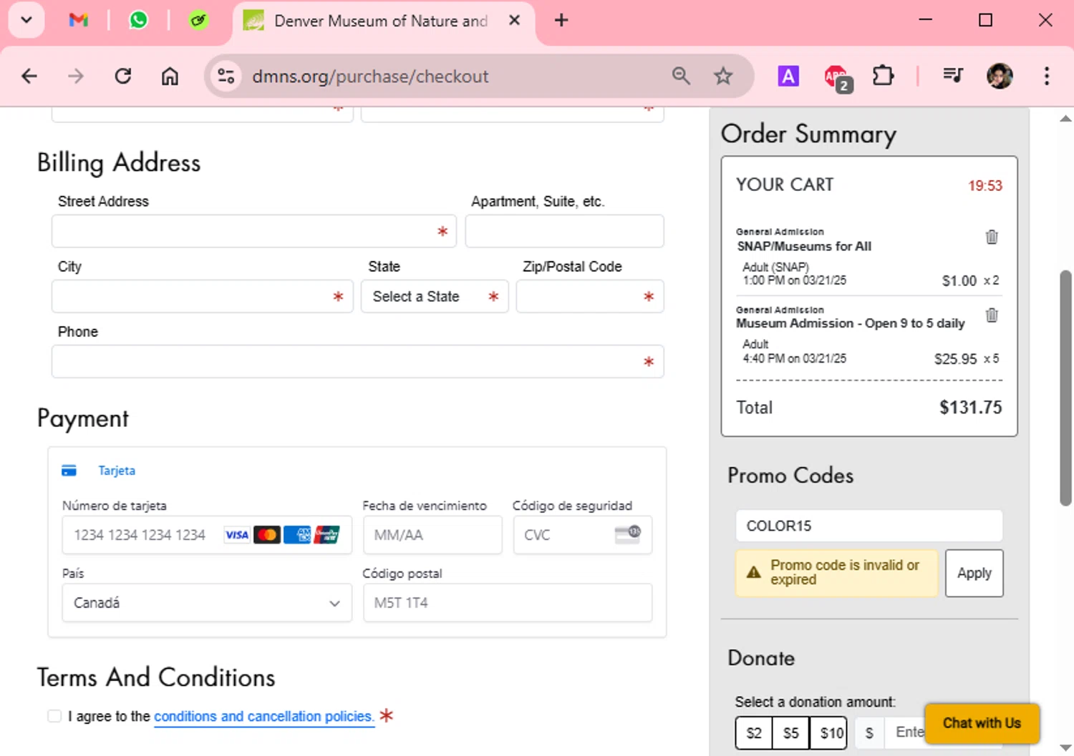
Task: Click the Fecha de vencimiento field
Action: 432,535
